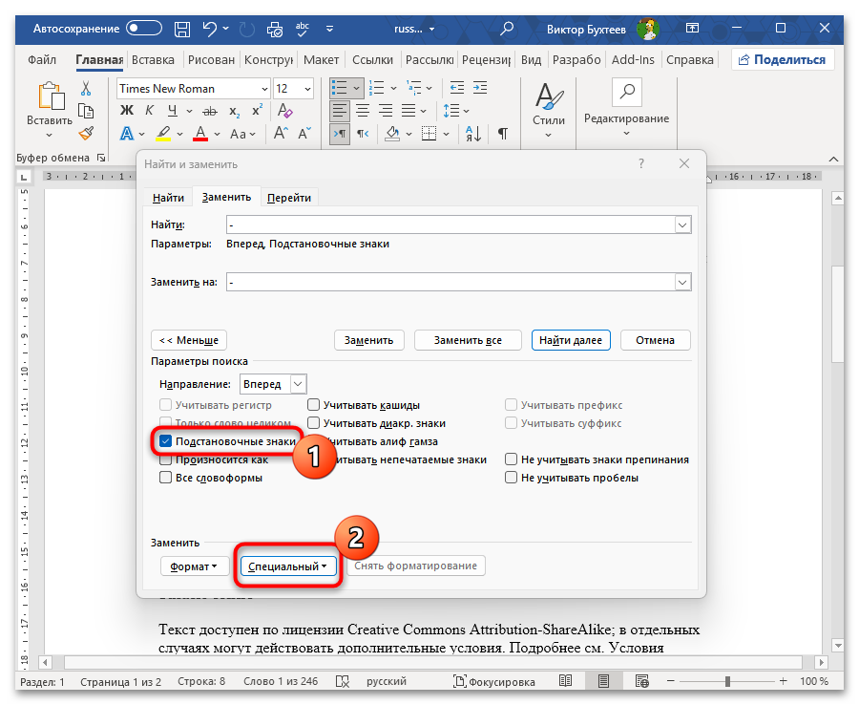Click the zoom slider in status bar
This screenshot has height=705, width=859.
click(x=727, y=681)
